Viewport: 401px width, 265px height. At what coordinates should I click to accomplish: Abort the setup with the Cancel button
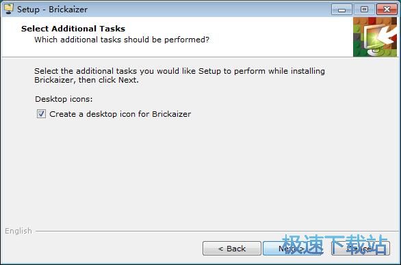361,249
